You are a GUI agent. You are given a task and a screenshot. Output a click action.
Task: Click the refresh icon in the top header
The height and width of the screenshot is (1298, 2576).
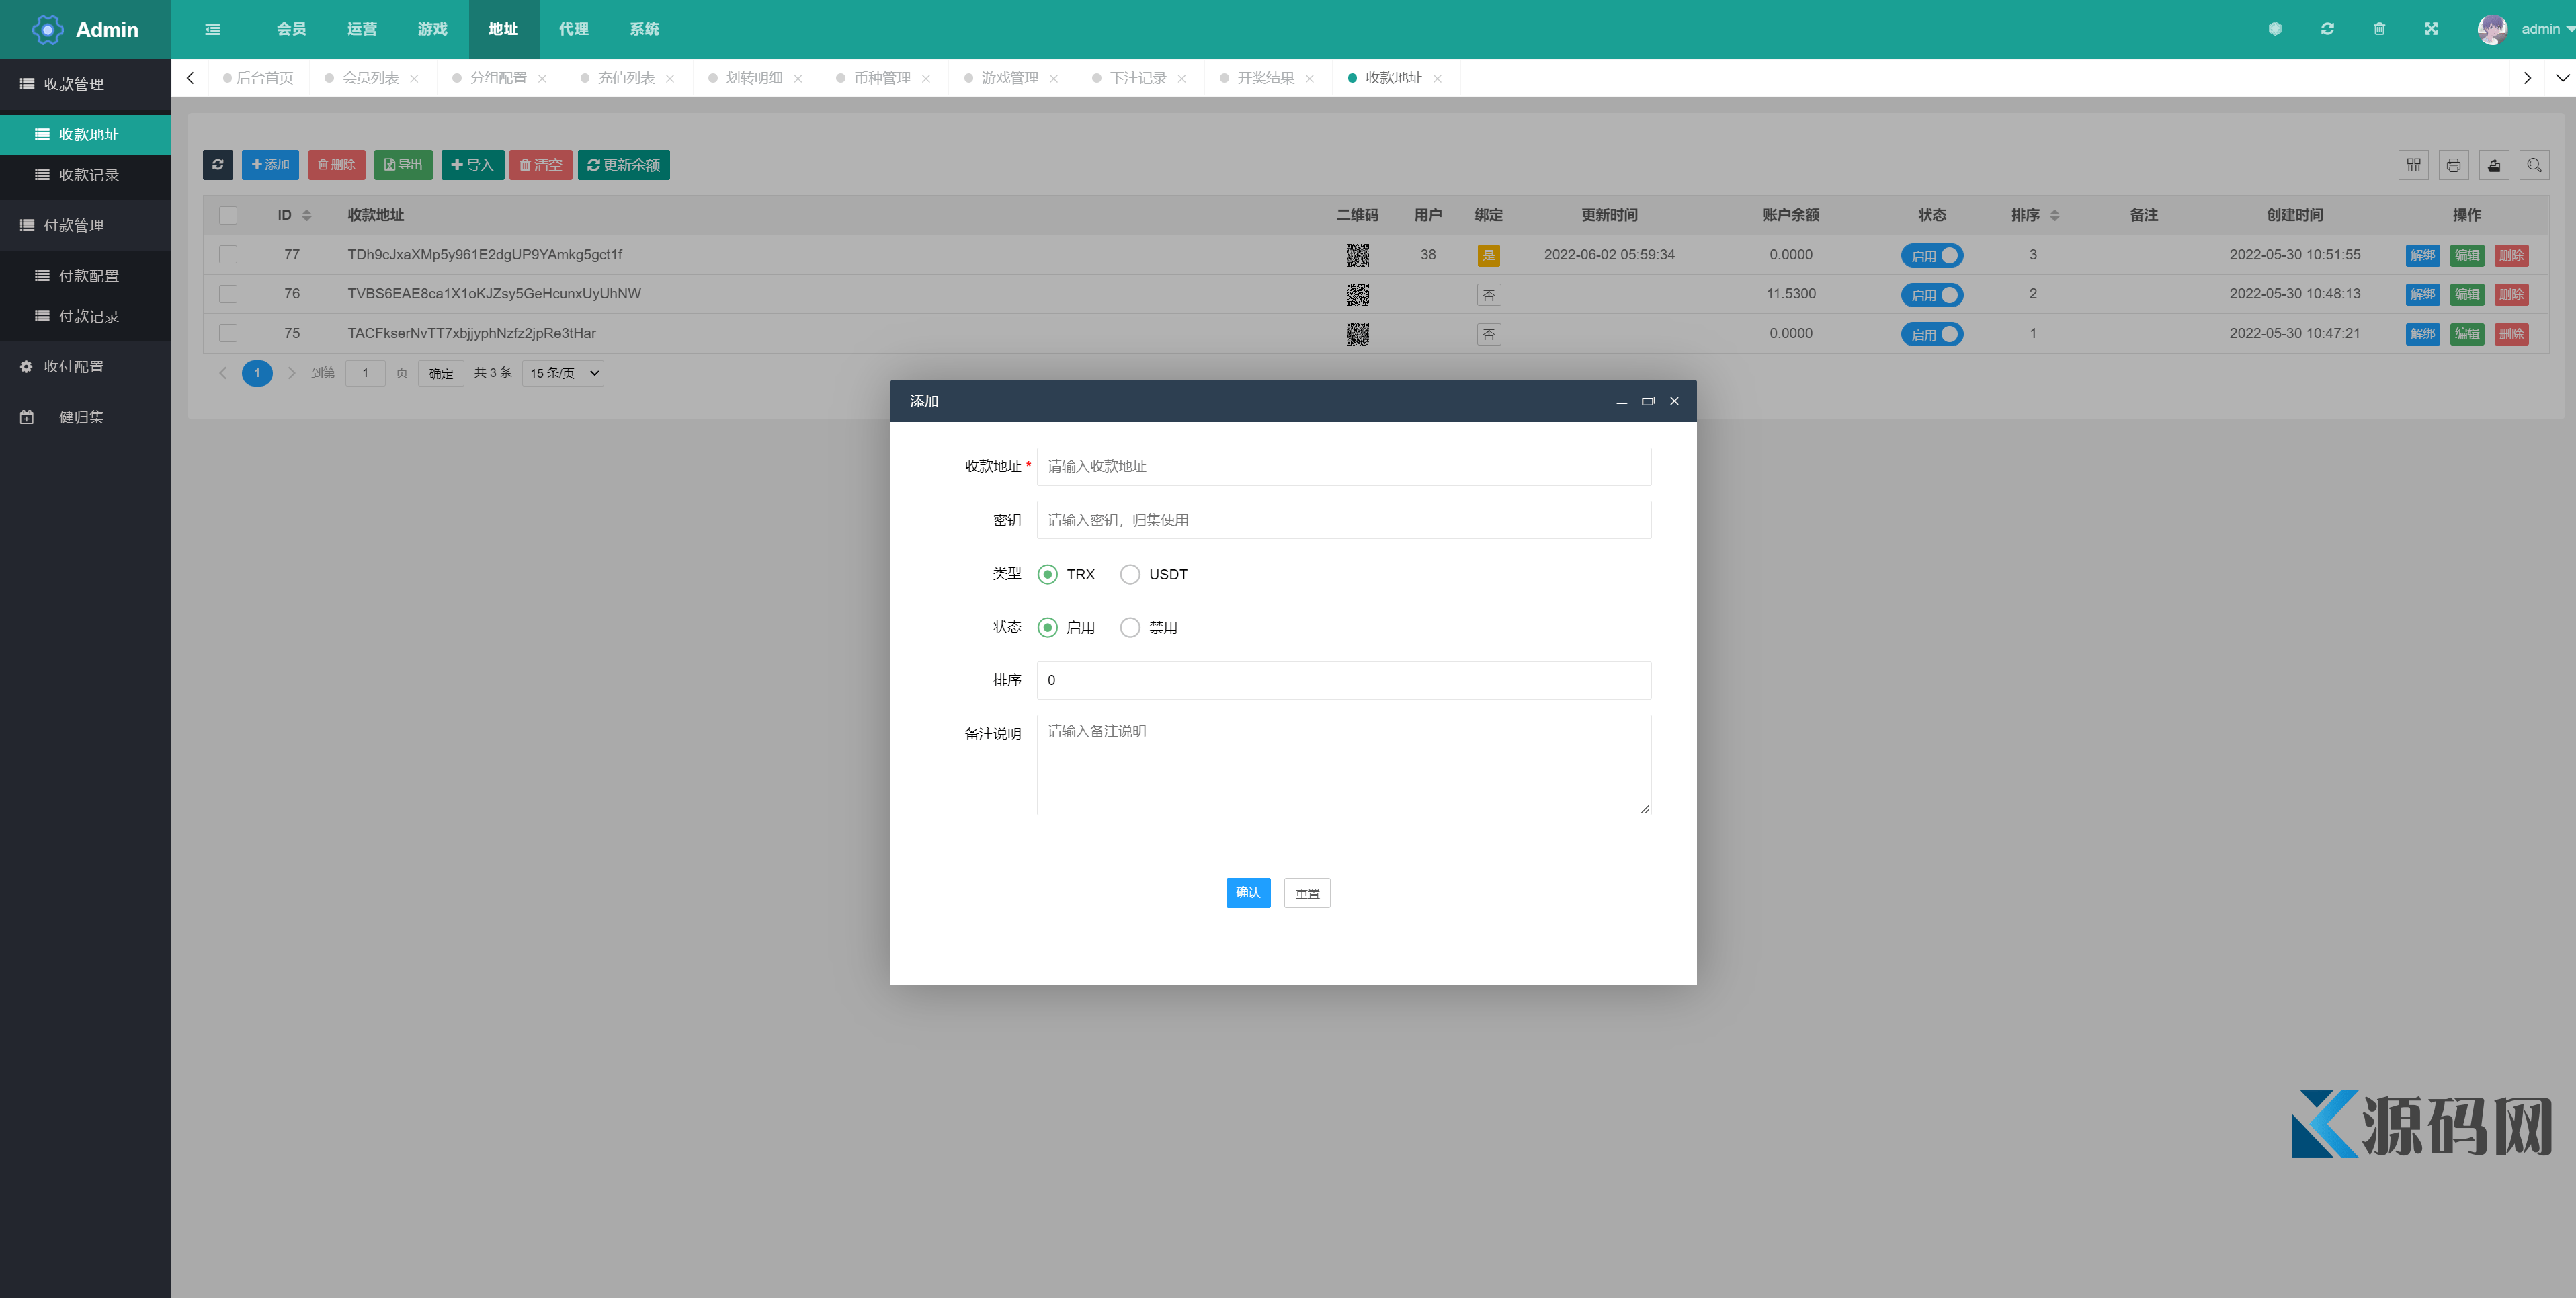pyautogui.click(x=2327, y=29)
